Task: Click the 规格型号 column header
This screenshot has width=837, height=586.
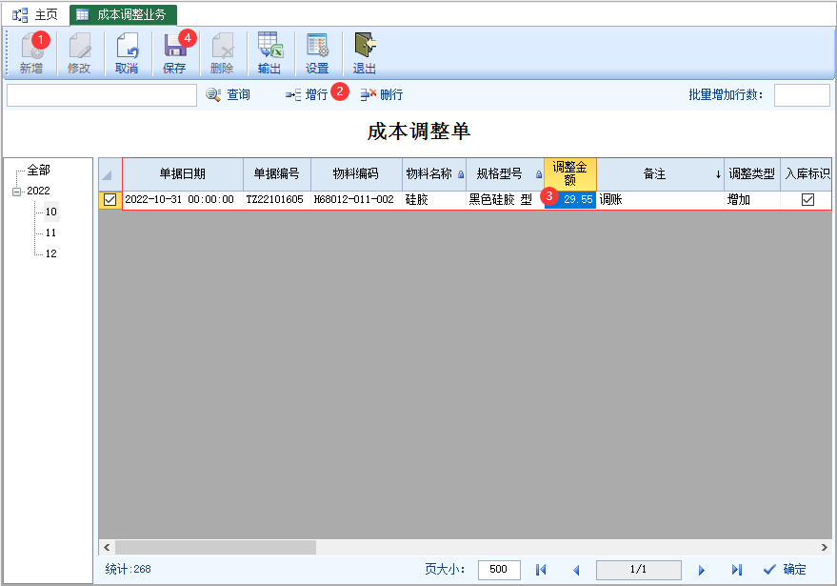Action: click(505, 174)
